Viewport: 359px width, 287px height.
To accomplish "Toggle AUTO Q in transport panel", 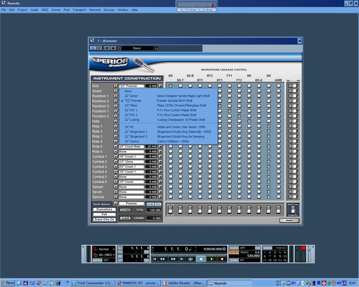I will (97, 260).
